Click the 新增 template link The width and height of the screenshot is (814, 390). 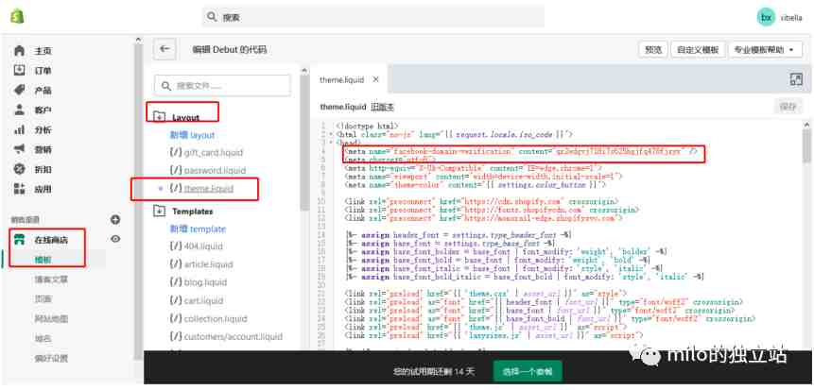[198, 229]
